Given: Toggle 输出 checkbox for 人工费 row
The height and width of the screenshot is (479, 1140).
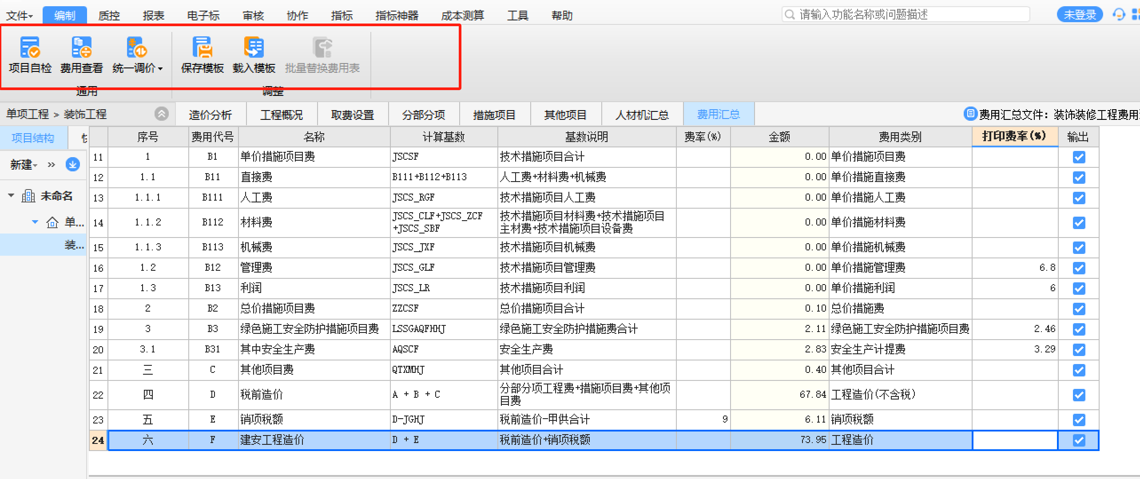Looking at the screenshot, I should pos(1079,198).
